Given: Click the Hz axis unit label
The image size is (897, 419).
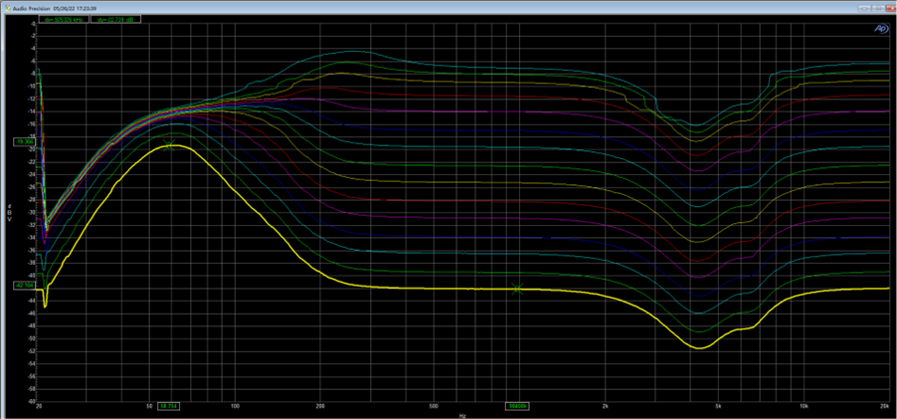Looking at the screenshot, I should coord(462,415).
